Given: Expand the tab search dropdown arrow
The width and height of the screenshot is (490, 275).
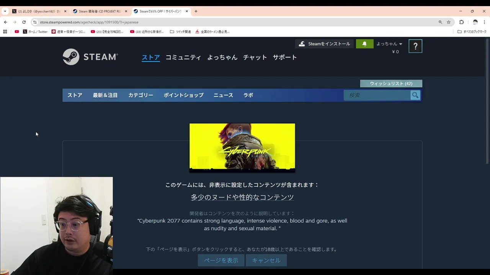Looking at the screenshot, I should tap(5, 11).
